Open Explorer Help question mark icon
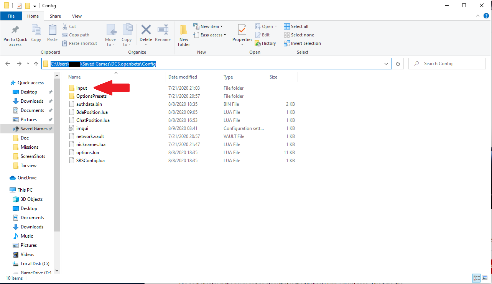This screenshot has width=492, height=284. 485,16
